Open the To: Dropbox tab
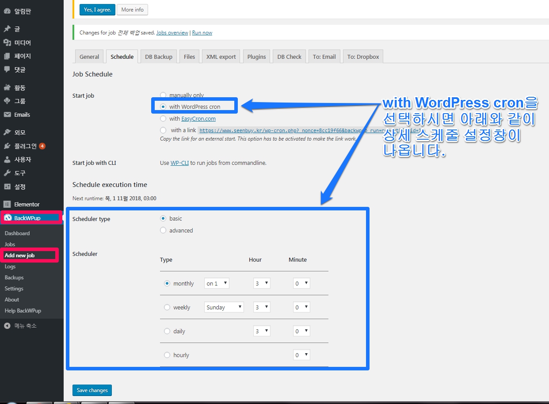This screenshot has height=404, width=549. [x=363, y=57]
